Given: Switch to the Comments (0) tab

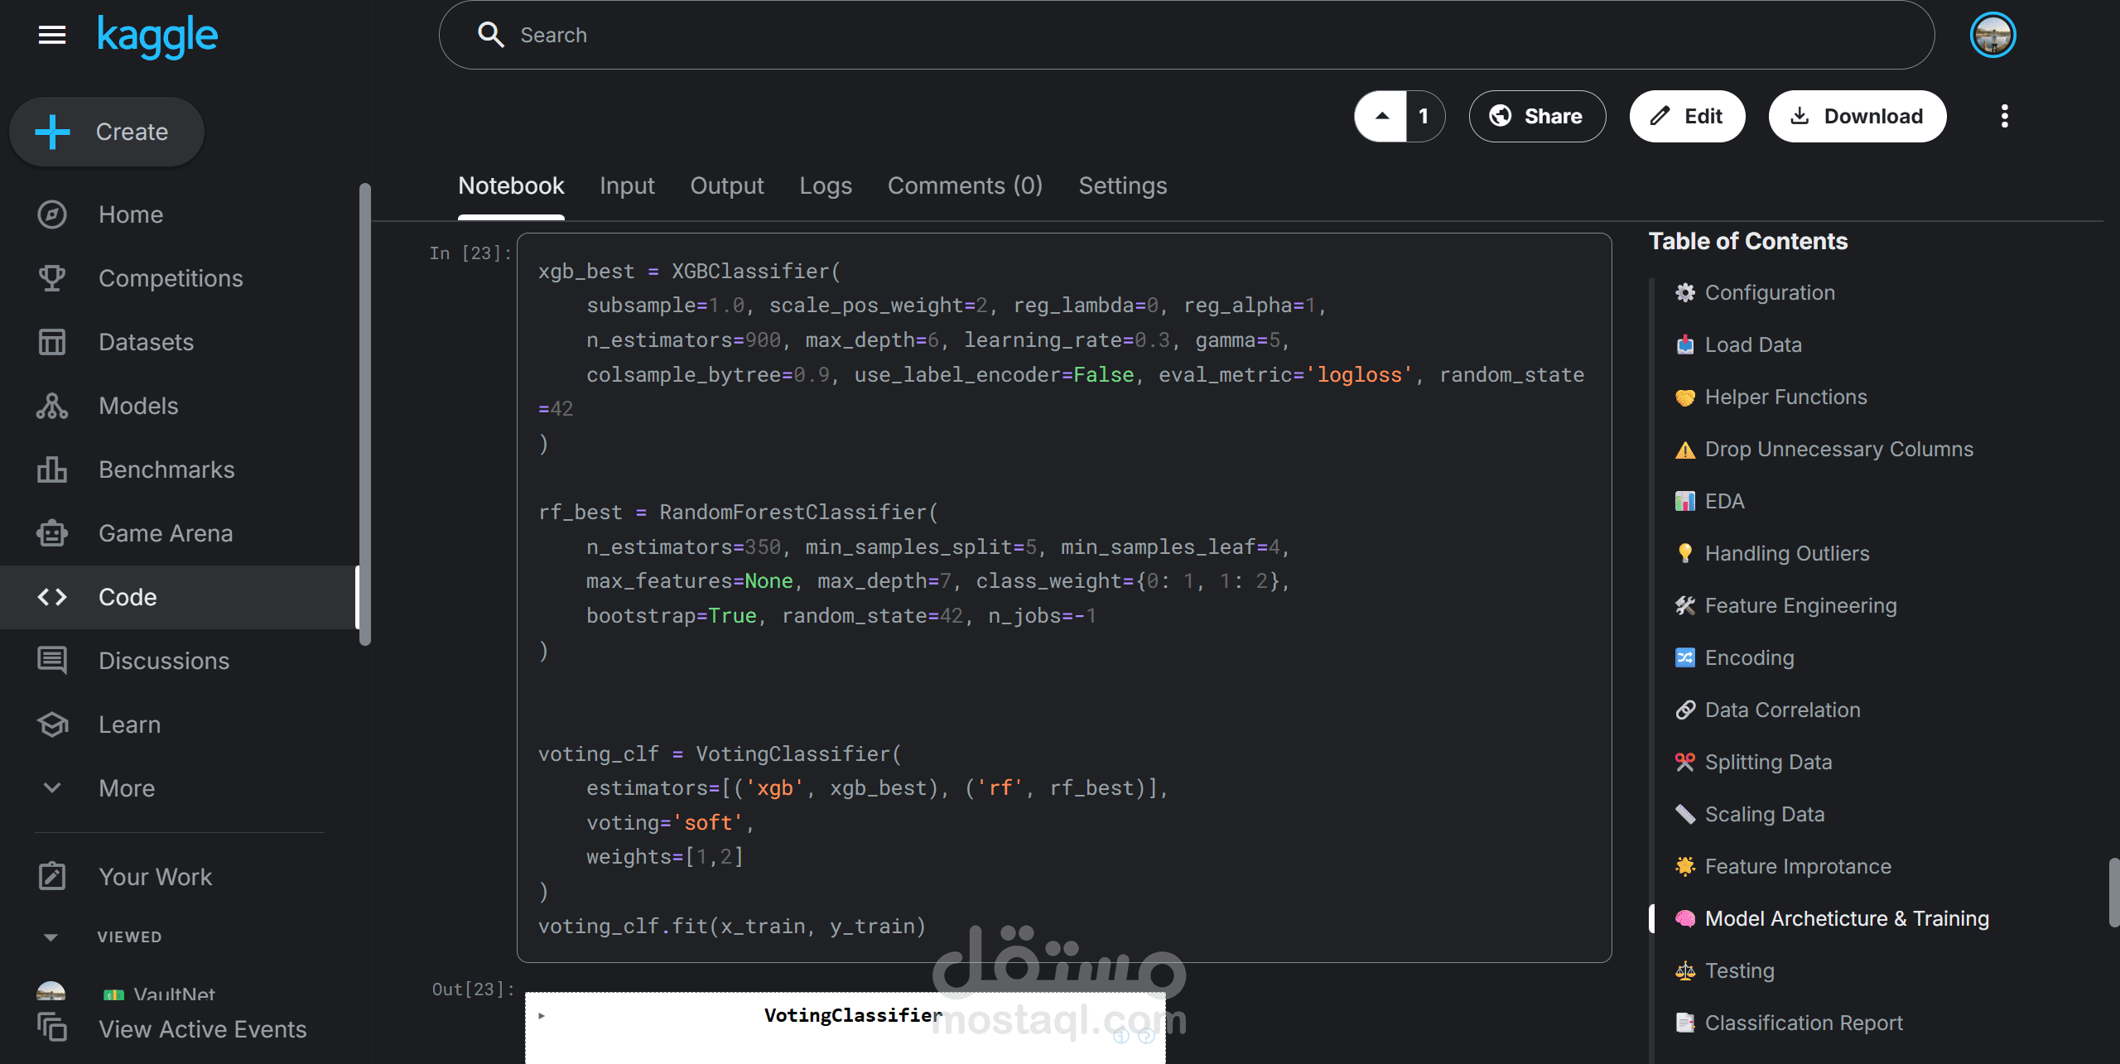Looking at the screenshot, I should point(965,185).
